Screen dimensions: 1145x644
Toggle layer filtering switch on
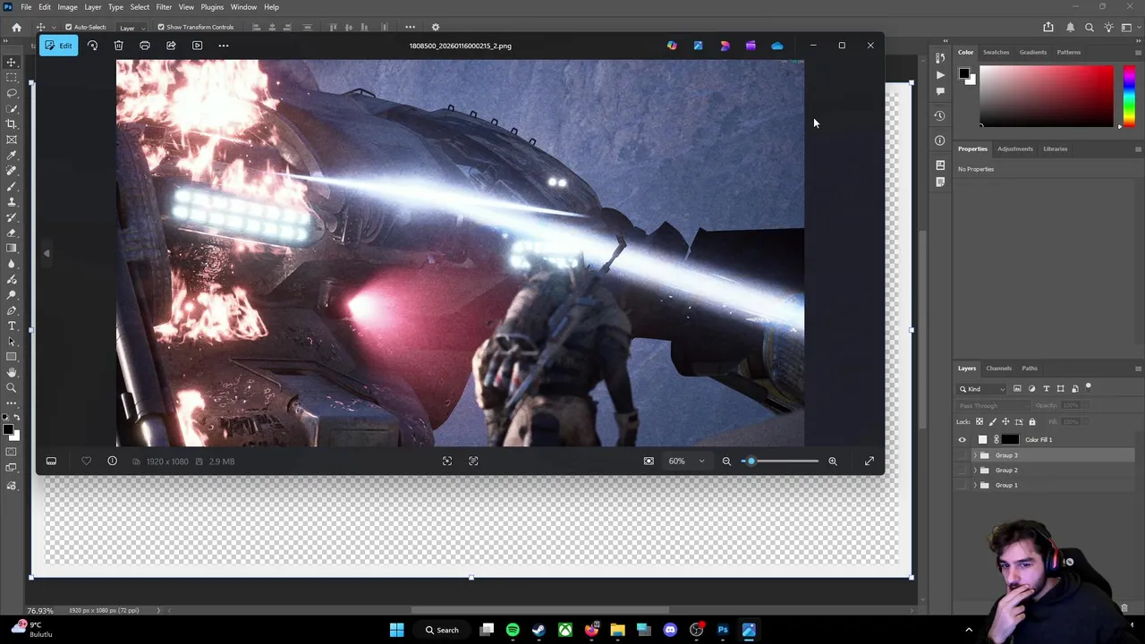click(x=1088, y=387)
